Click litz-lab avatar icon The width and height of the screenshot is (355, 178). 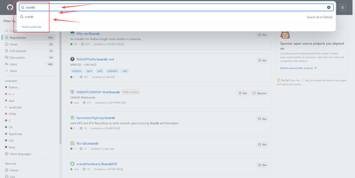pos(72,143)
